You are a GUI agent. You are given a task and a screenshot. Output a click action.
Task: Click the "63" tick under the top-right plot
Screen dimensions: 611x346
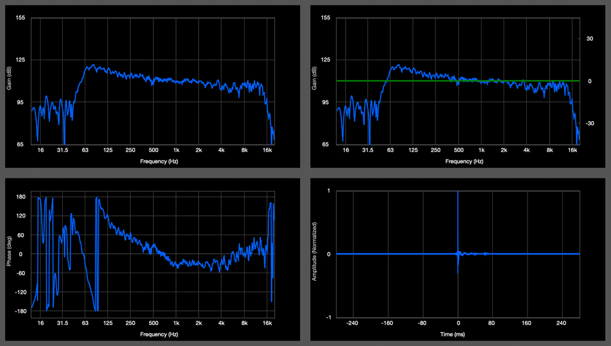(x=390, y=150)
